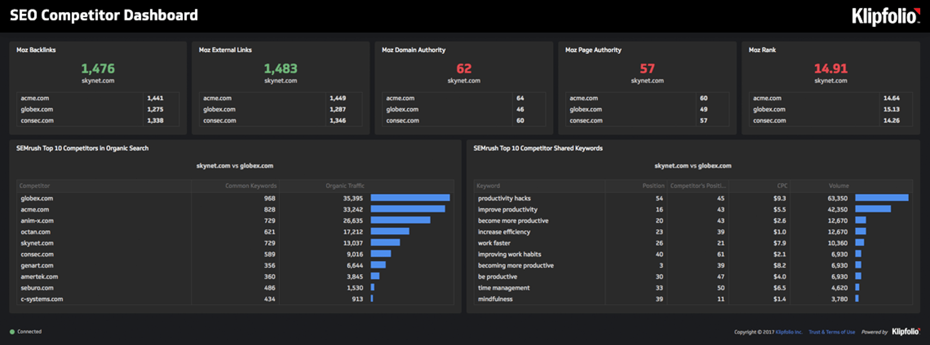Click 'SEMrush Top 10 Competitors in Organic Search' title

(x=82, y=148)
